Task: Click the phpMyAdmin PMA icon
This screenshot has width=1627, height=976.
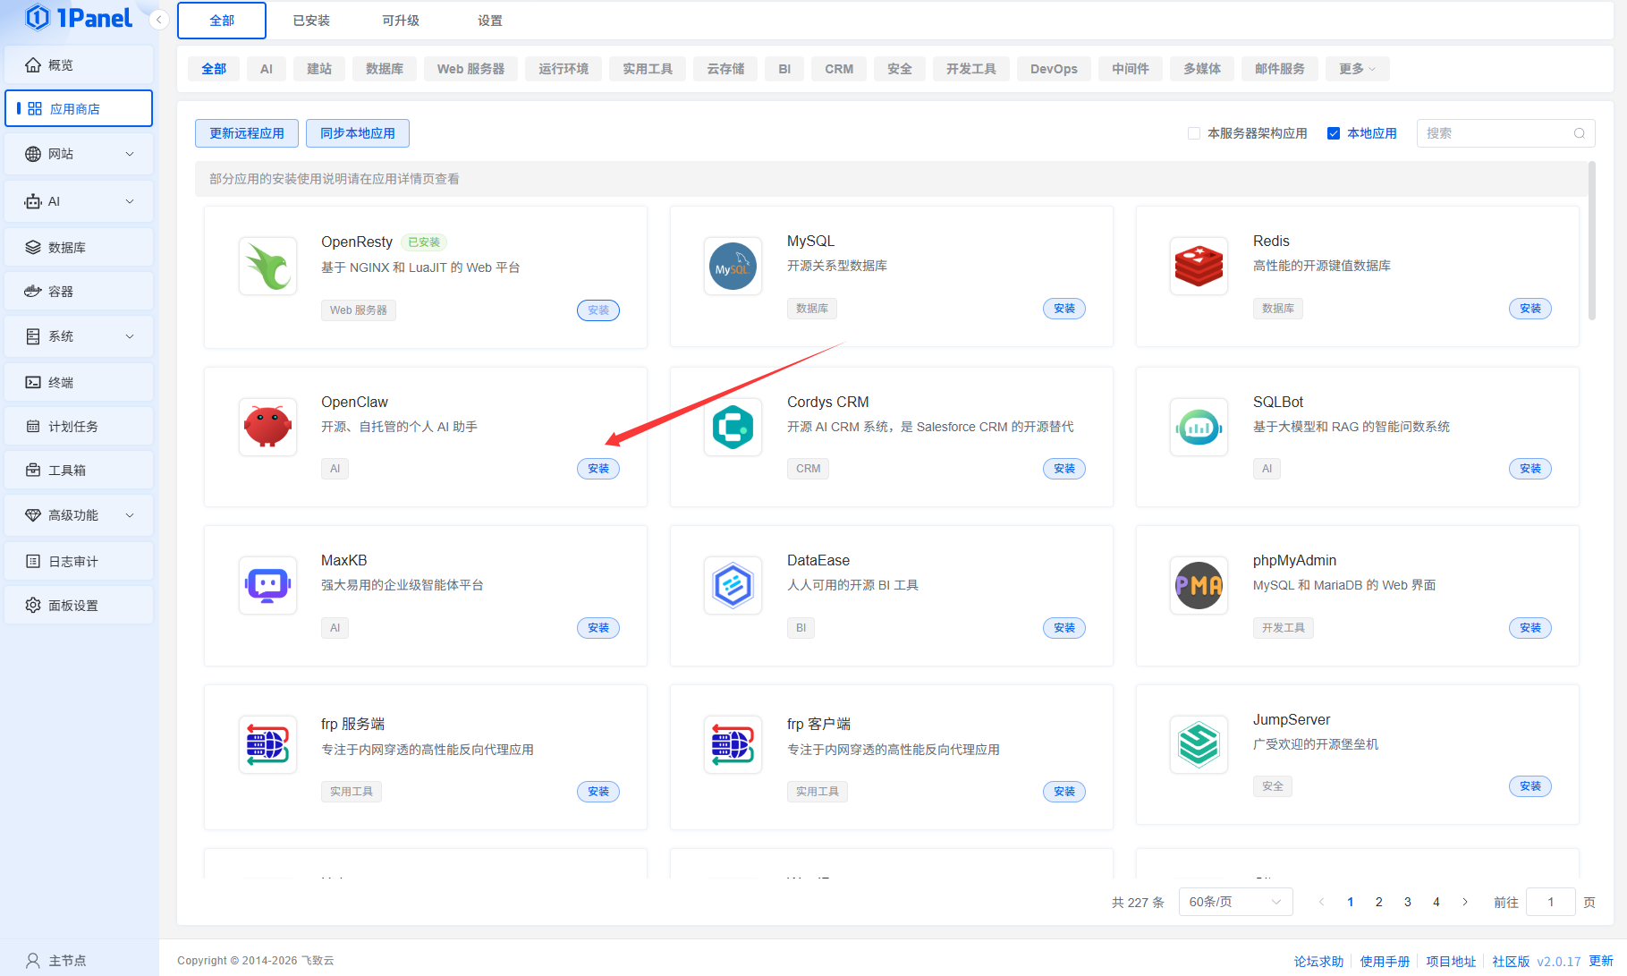Action: coord(1199,585)
